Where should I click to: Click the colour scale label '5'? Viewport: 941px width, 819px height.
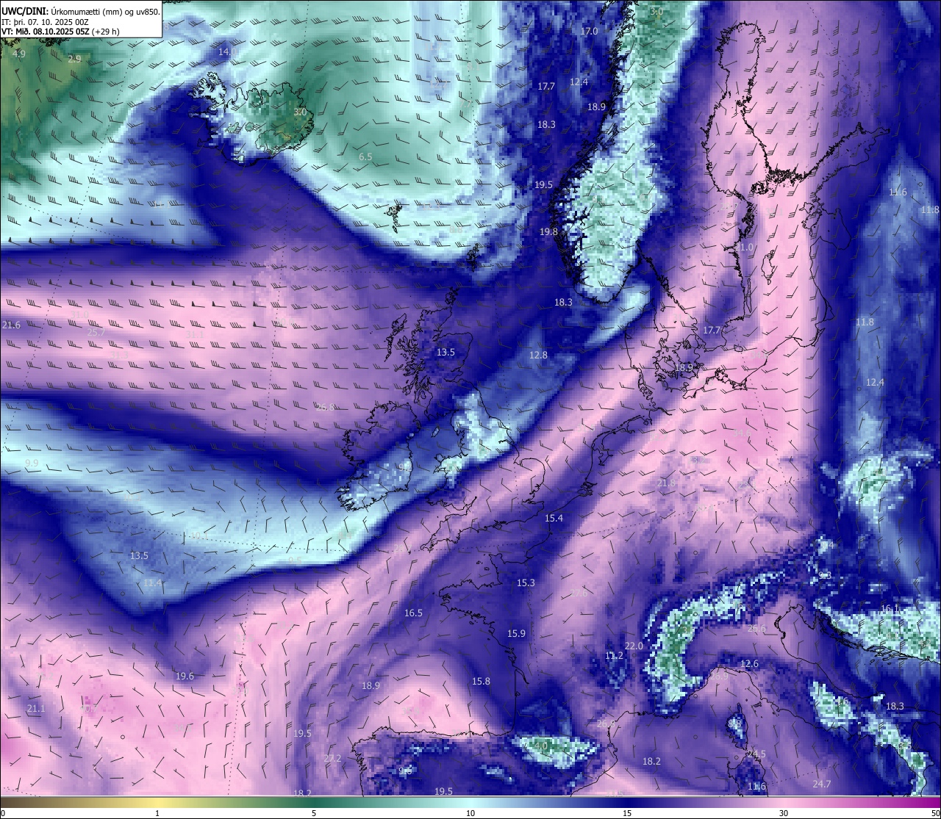click(314, 813)
